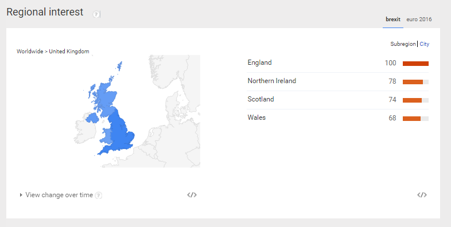Expand View change over time triangle

[x=21, y=195]
